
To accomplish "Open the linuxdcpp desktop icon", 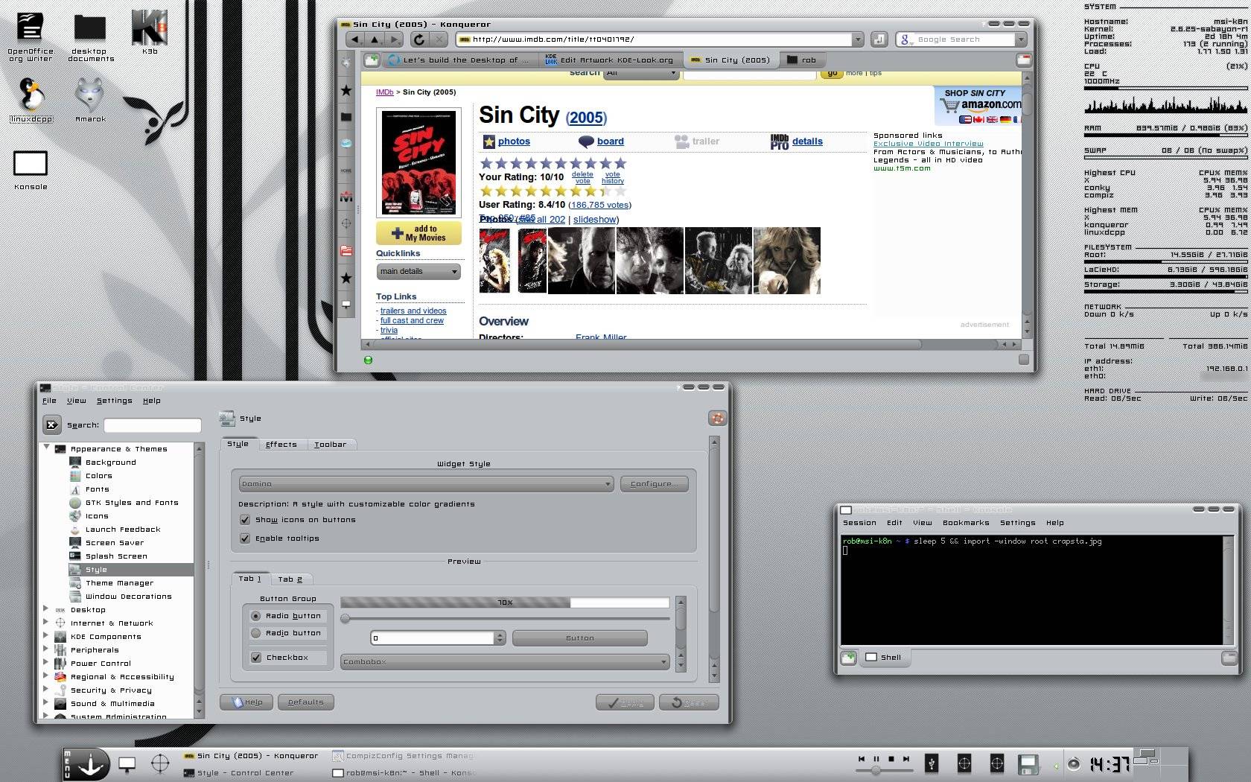I will pos(31,101).
